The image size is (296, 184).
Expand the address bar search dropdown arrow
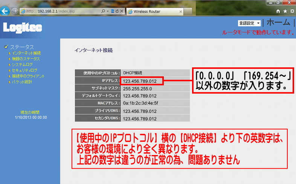coord(108,12)
